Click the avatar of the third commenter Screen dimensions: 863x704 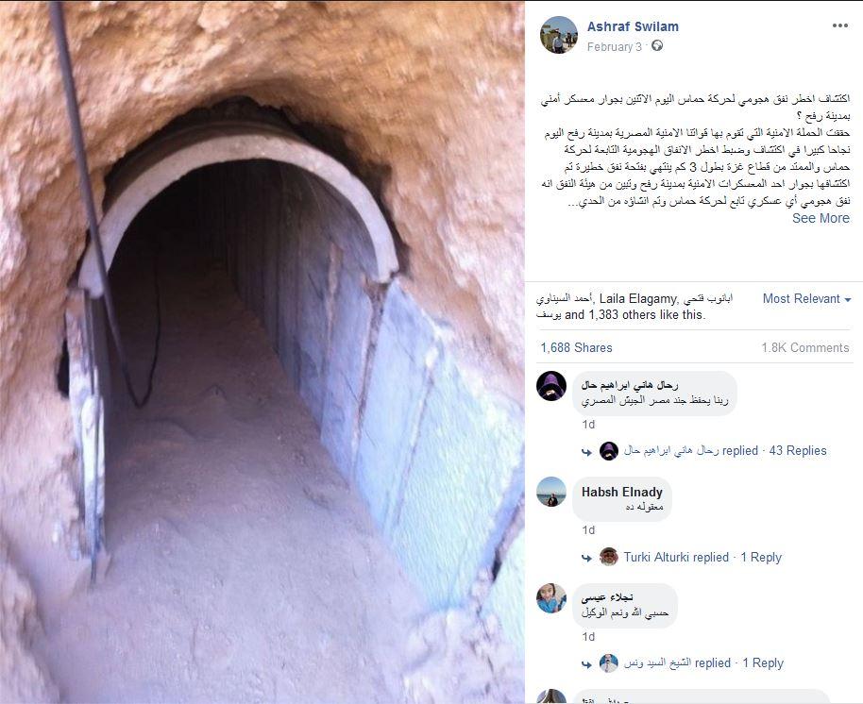pyautogui.click(x=551, y=598)
